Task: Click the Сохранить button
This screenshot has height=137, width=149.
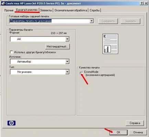Action: click(108, 21)
